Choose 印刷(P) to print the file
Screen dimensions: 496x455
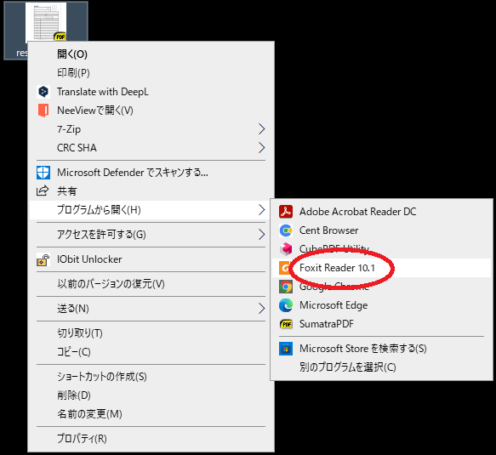point(73,73)
